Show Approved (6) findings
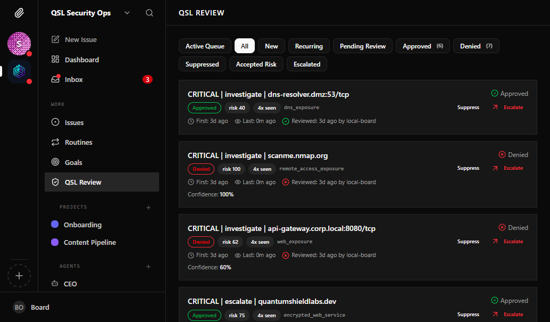 pyautogui.click(x=423, y=46)
